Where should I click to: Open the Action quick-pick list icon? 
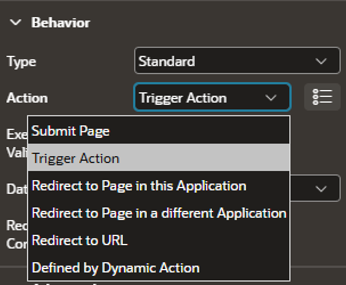[x=322, y=97]
